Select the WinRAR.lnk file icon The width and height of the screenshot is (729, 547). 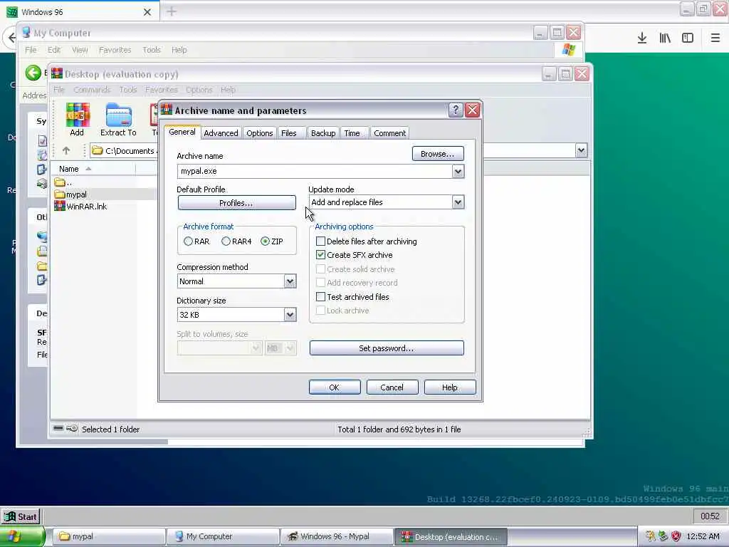(60, 206)
